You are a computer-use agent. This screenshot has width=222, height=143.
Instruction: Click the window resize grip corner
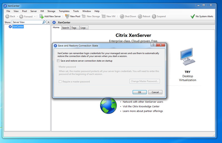point(214,135)
